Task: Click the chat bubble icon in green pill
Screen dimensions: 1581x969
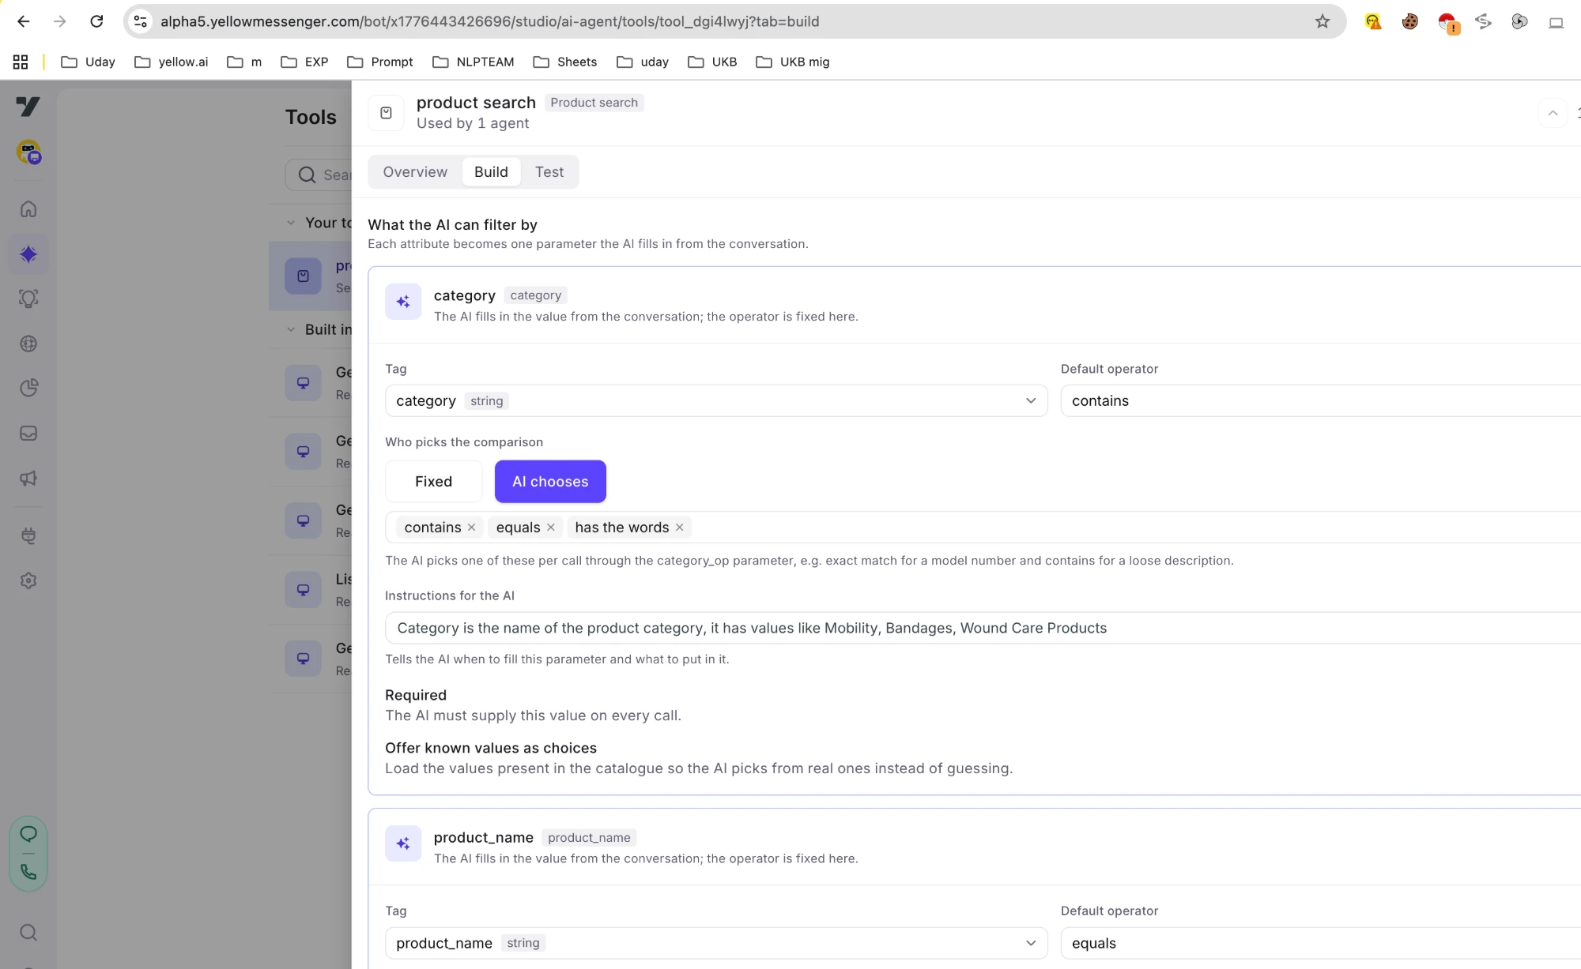Action: pos(28,833)
